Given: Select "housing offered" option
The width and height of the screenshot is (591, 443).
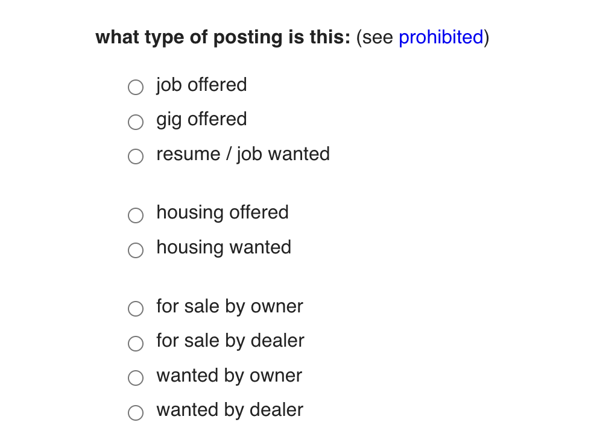Looking at the screenshot, I should 135,215.
